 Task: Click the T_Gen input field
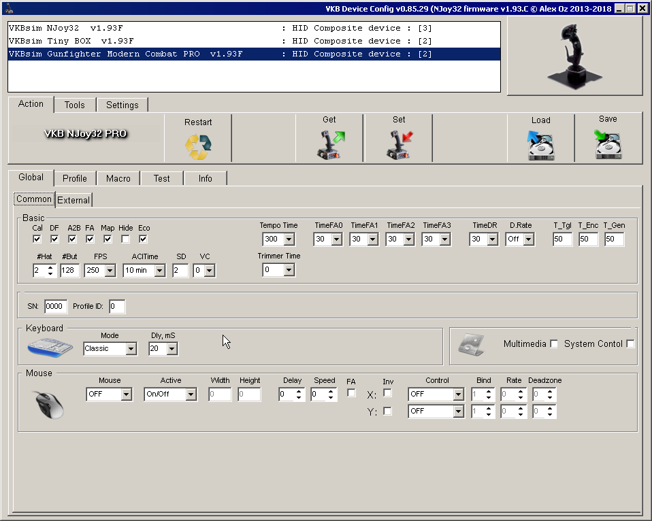click(614, 239)
